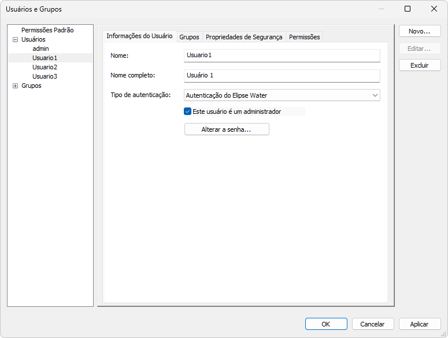
Task: Go to the Permissões tab
Action: pos(304,37)
